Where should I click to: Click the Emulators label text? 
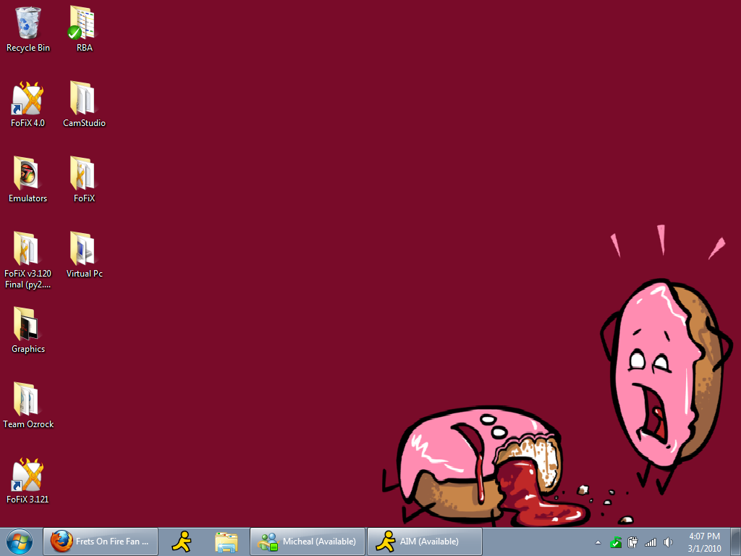[x=28, y=198]
